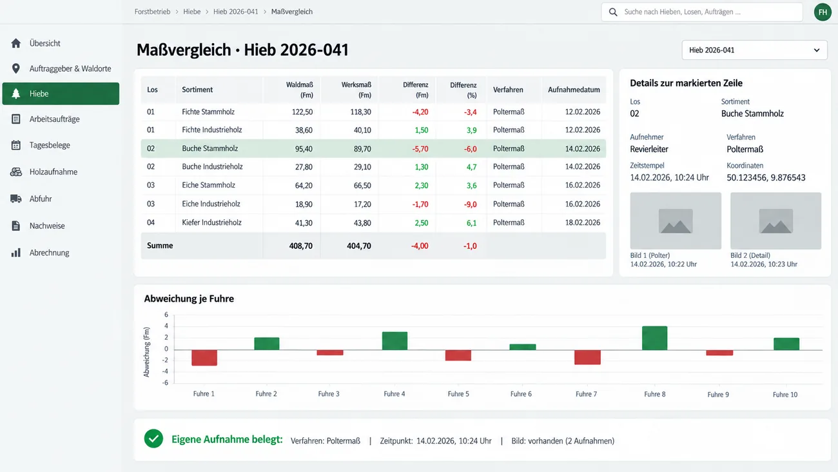Click the Forstbetrieb breadcrumb link
Screen dimensions: 838x472
coord(152,12)
